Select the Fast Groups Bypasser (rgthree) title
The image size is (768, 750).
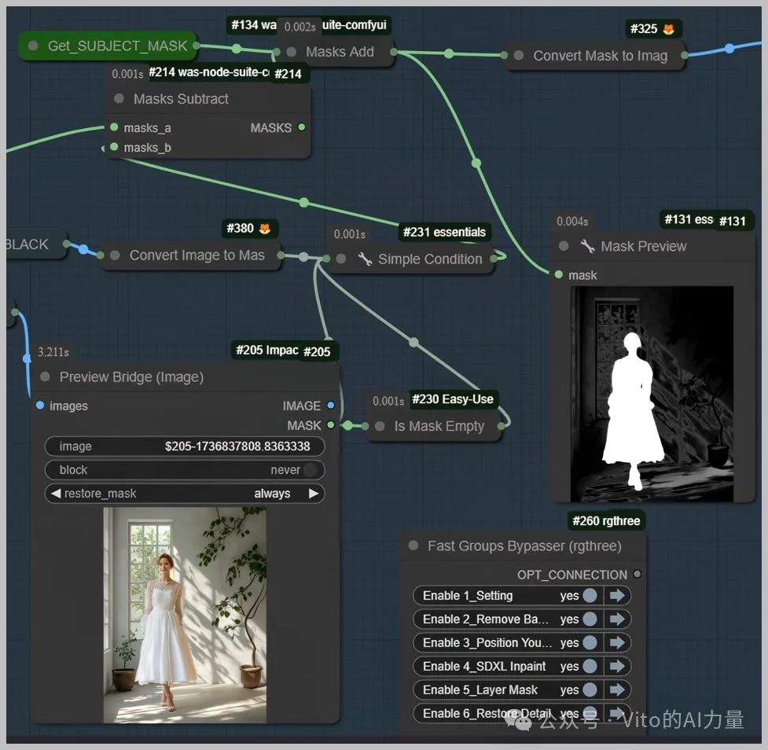[x=524, y=546]
